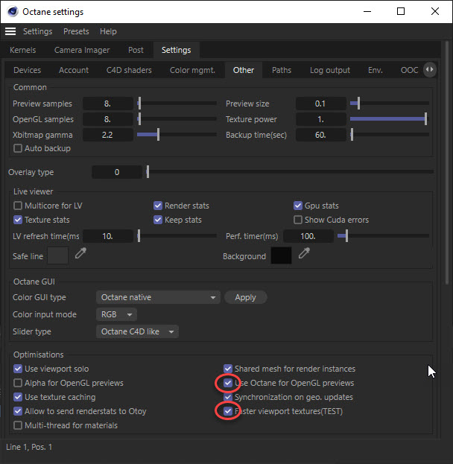Adjust the Texture power slider

[x=388, y=119]
